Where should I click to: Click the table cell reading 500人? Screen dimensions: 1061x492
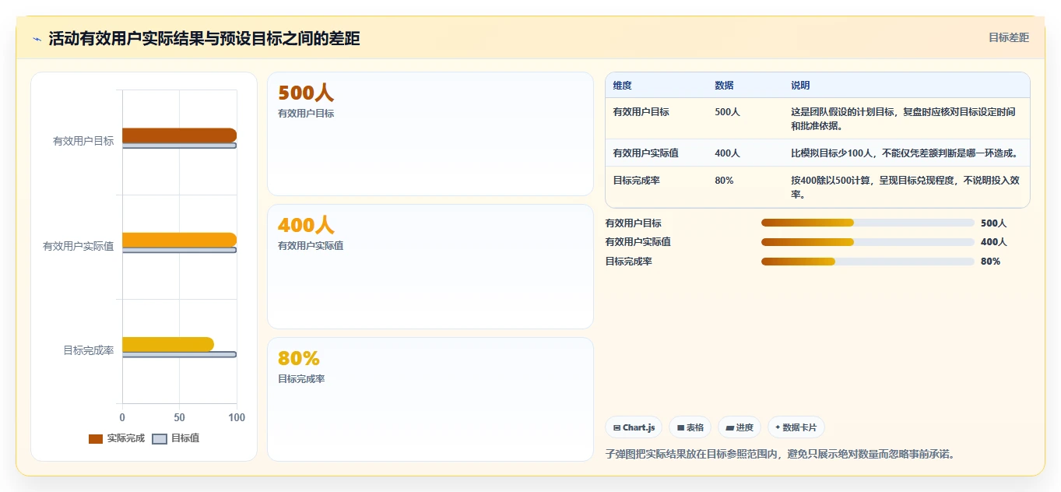point(727,112)
